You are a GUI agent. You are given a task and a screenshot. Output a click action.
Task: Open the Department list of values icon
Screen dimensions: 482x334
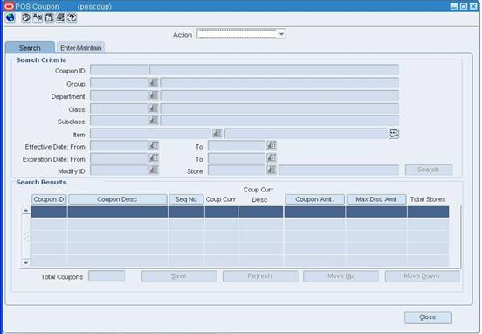point(154,95)
